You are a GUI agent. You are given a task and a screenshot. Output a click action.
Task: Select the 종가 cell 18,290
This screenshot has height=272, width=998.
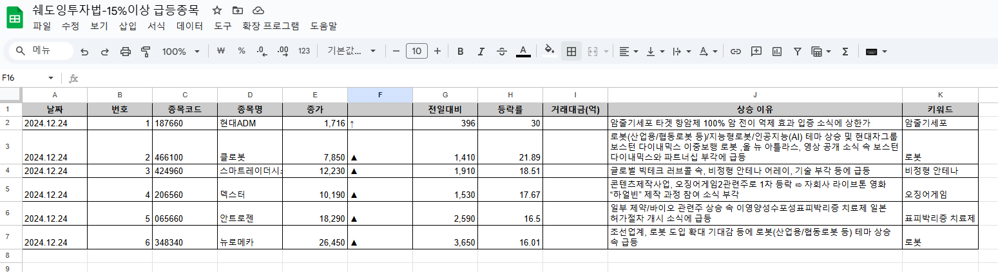tap(315, 212)
